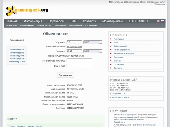Open the ЭТО ВАЖНО menu item
The image size is (170, 127).
(x=138, y=21)
